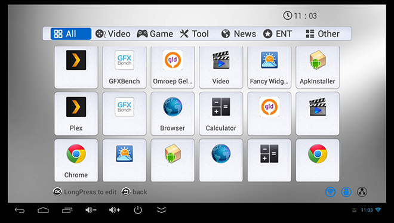Image resolution: width=394 pixels, height=223 pixels.
Task: Click the clock showing 11 : 03 at top
Action: pos(300,16)
